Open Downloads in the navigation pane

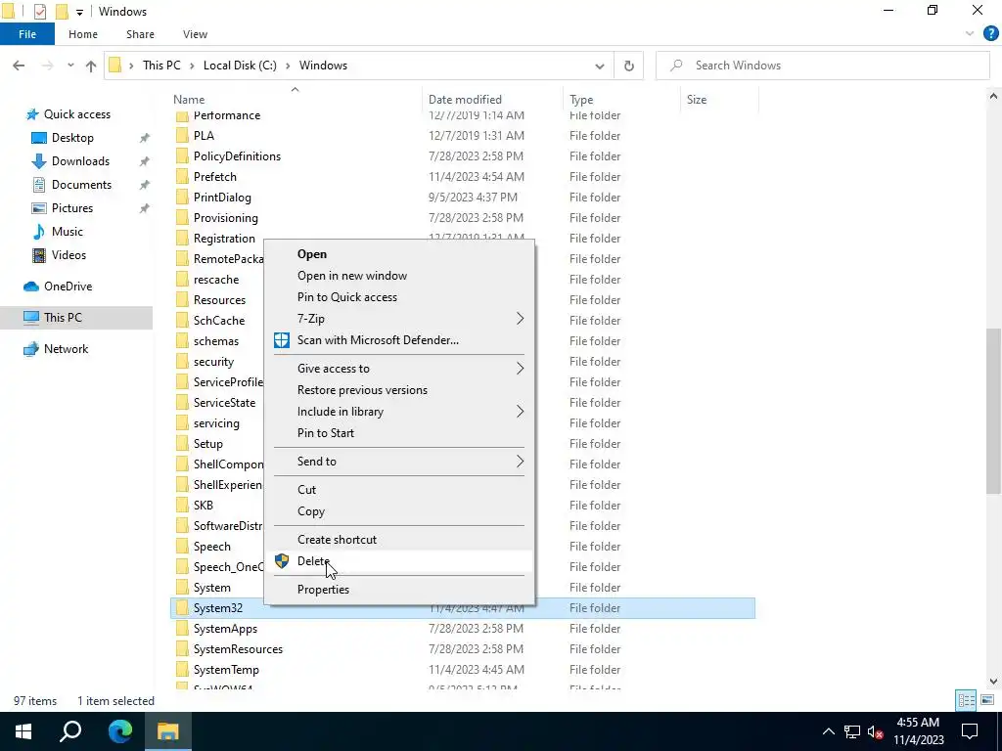80,161
